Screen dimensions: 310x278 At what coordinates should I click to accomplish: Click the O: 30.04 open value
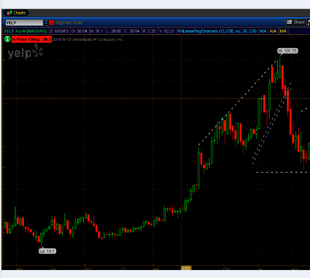coord(79,31)
